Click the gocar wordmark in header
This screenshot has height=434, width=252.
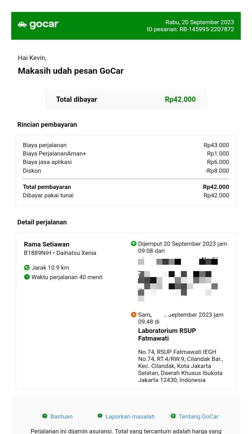pyautogui.click(x=44, y=25)
